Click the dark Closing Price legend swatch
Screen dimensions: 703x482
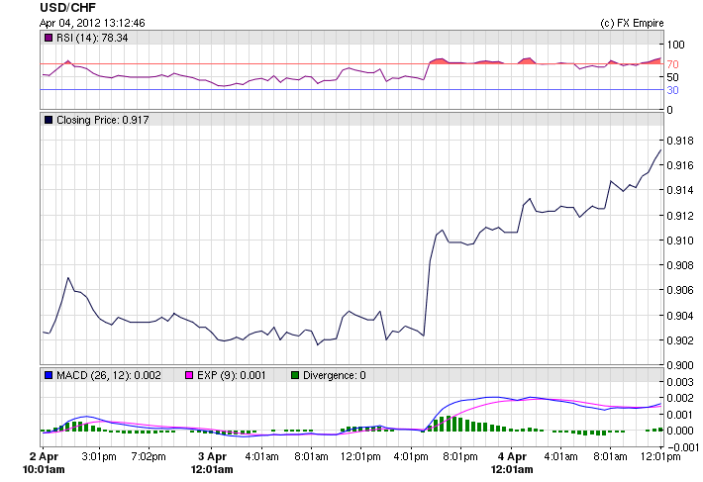tap(49, 120)
